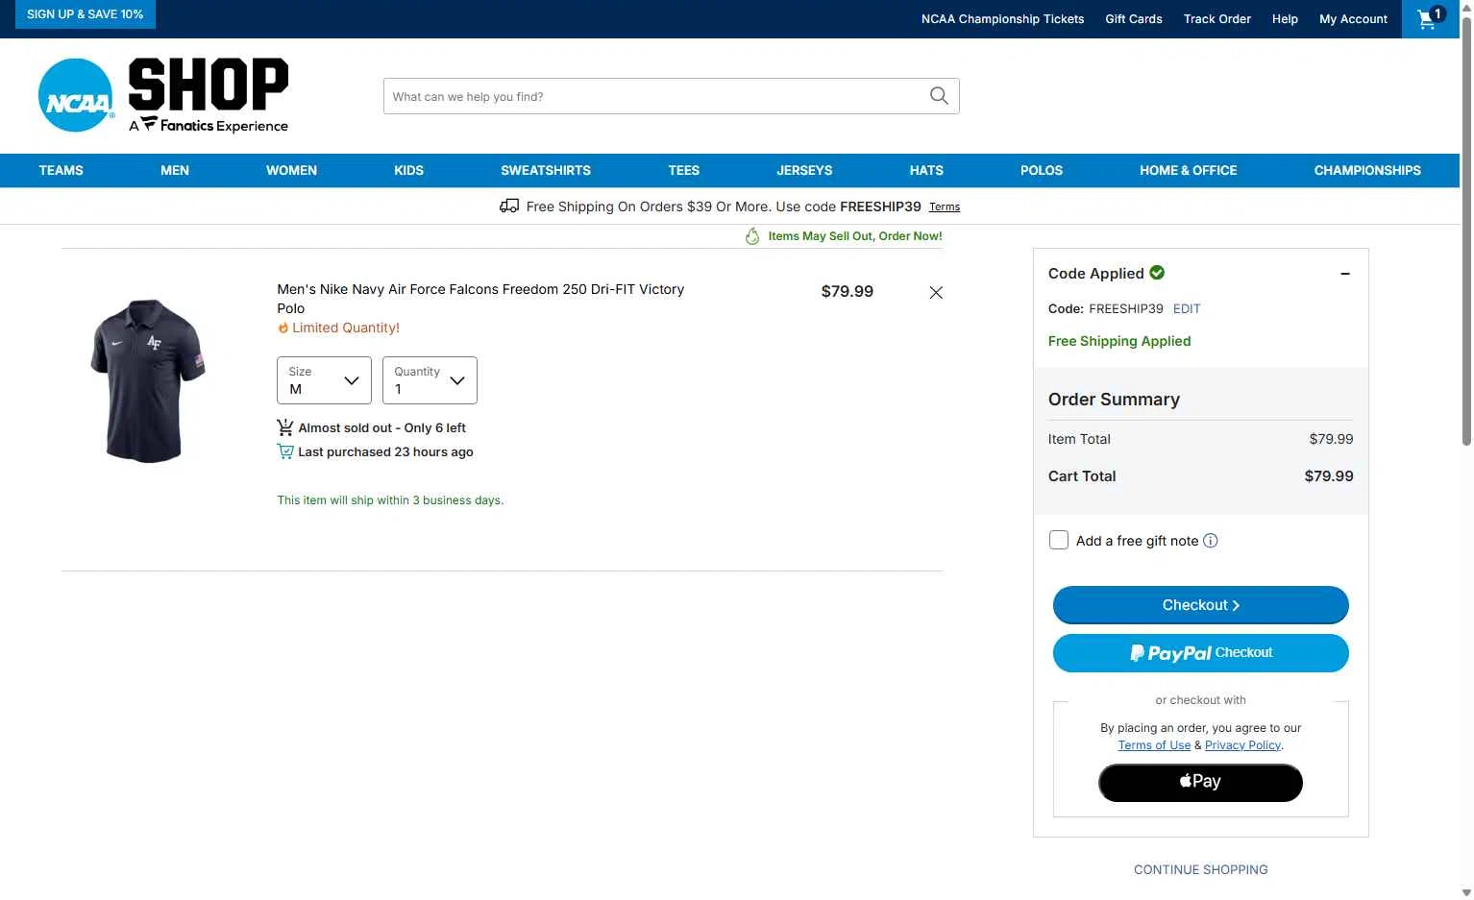Image resolution: width=1474 pixels, height=900 pixels.
Task: Open free shipping Terms link
Action: pos(945,207)
